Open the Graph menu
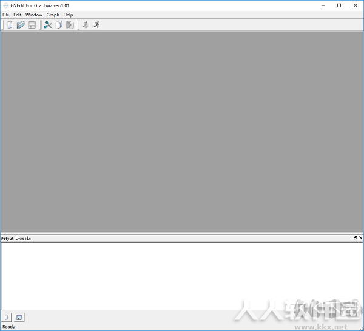Viewport: 364px width, 331px height. 53,15
